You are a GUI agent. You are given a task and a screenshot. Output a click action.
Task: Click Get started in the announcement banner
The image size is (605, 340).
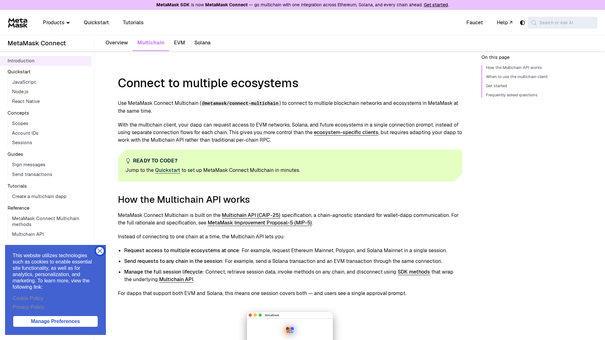click(436, 5)
